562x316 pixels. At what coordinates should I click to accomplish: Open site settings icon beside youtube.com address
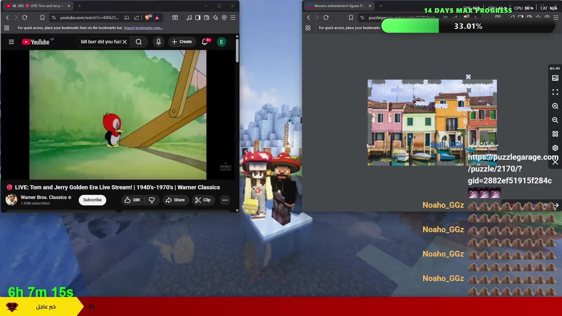pos(54,18)
